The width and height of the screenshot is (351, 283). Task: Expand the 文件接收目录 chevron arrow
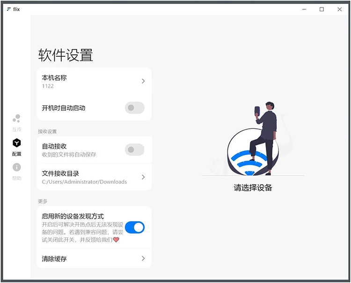click(x=143, y=177)
